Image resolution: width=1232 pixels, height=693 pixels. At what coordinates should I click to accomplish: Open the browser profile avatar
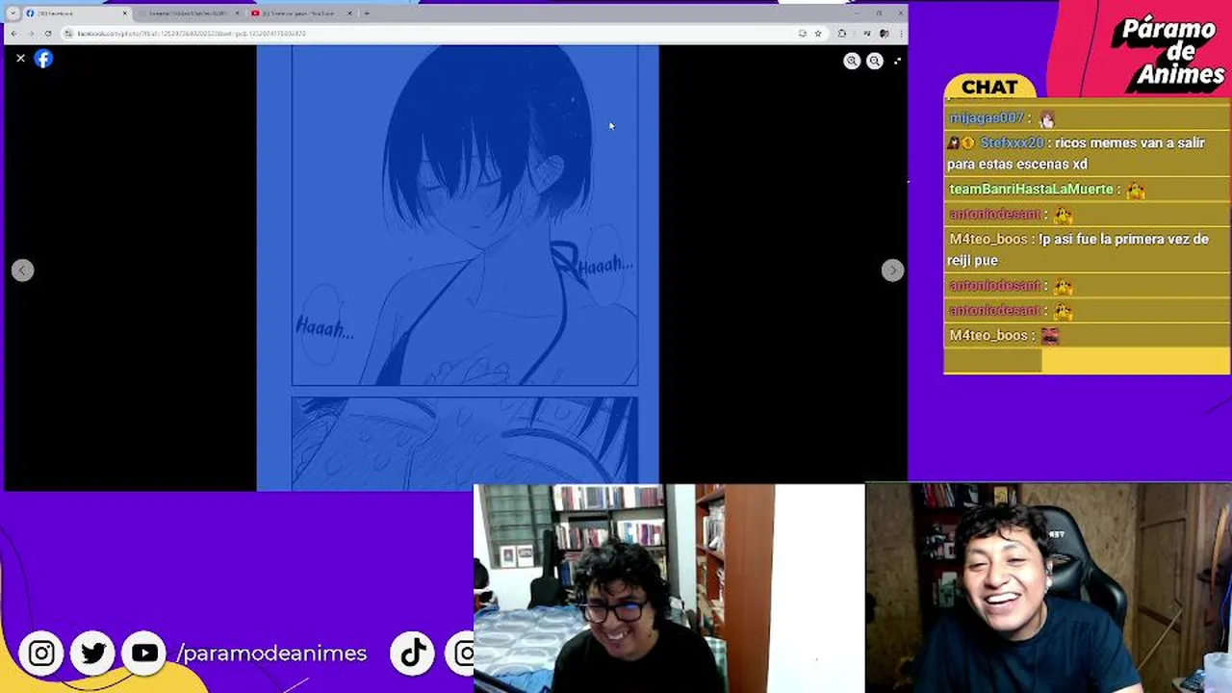coord(884,33)
